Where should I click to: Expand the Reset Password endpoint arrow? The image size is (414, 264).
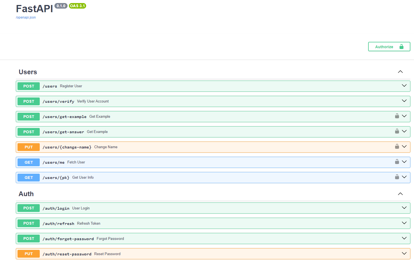point(404,253)
